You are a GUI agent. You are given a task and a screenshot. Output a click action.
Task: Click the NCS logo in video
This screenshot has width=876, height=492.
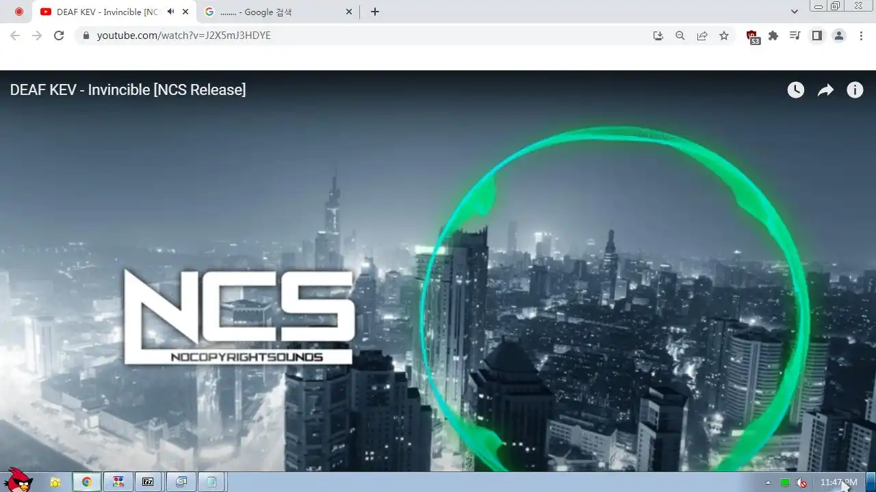239,316
